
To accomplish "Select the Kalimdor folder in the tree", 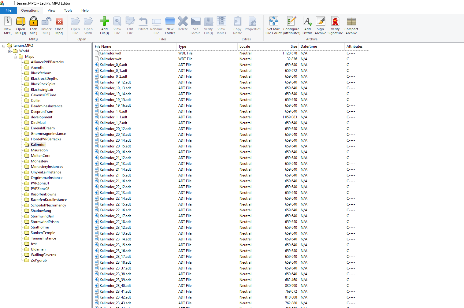I will click(x=38, y=145).
